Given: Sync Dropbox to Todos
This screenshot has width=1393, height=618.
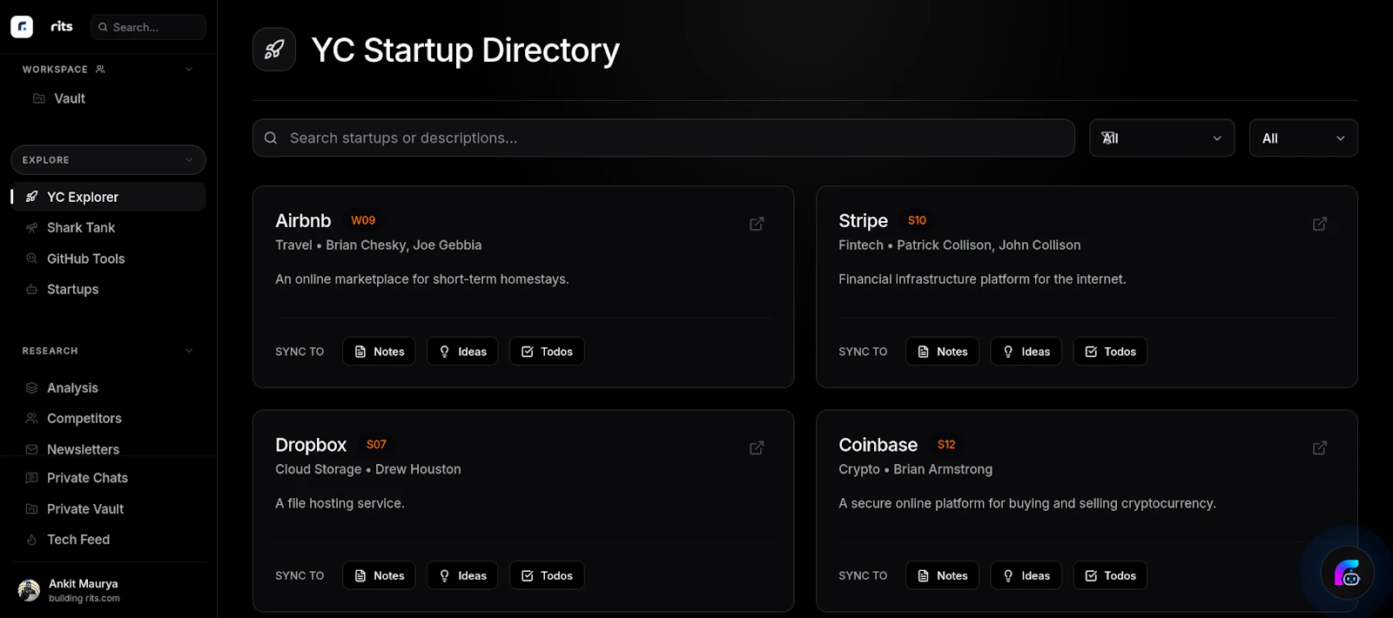Looking at the screenshot, I should pos(547,575).
